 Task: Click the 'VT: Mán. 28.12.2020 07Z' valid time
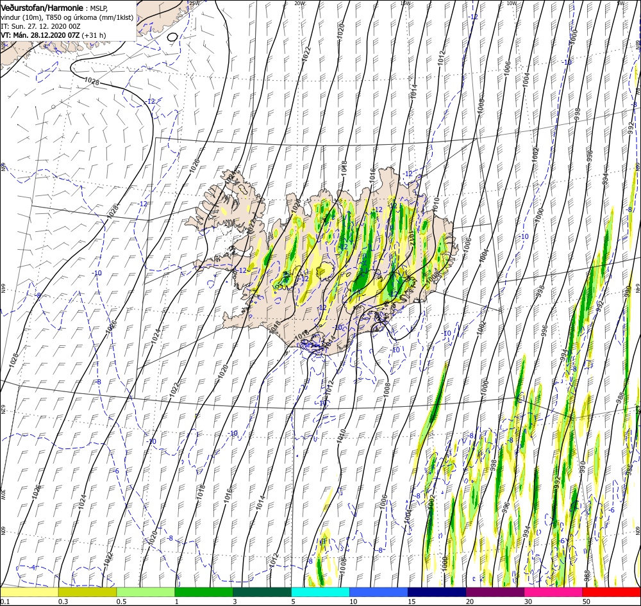40,35
